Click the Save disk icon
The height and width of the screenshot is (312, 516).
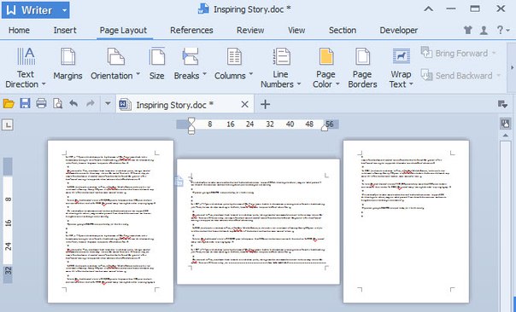coord(25,104)
